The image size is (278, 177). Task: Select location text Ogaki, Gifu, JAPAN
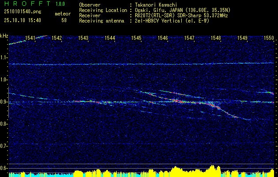(x=159, y=10)
